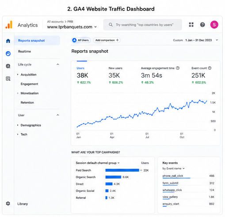
Task: Click the All Users segment icon
Action: 74,40
